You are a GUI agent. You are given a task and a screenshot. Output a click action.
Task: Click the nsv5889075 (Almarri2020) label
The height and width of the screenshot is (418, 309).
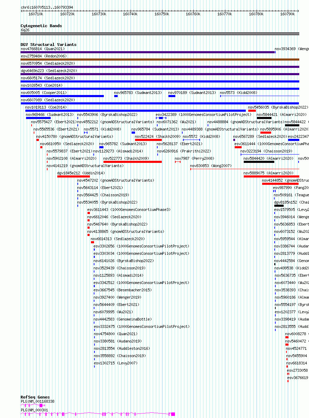[x=269, y=173]
